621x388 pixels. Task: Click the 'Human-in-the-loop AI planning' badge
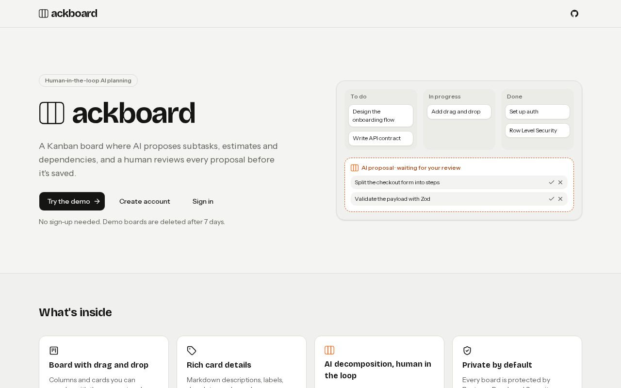click(88, 81)
